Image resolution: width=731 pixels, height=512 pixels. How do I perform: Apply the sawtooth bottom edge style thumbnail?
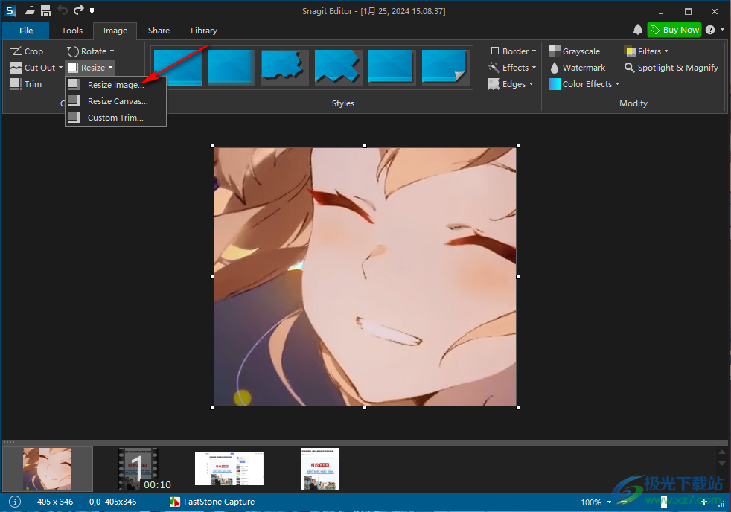[x=339, y=67]
